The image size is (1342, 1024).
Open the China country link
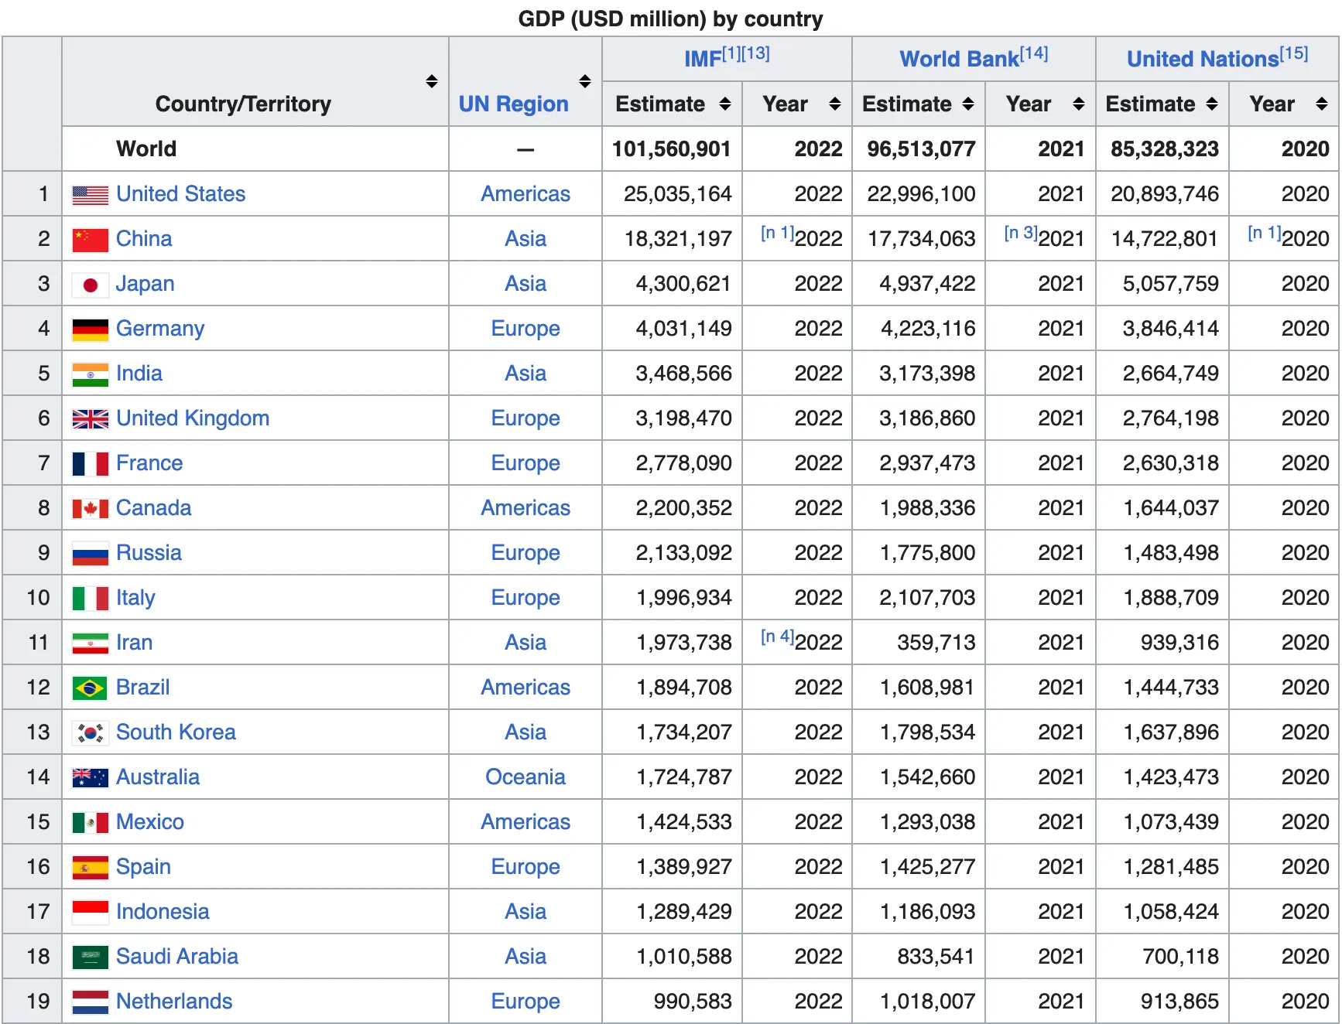pos(144,239)
